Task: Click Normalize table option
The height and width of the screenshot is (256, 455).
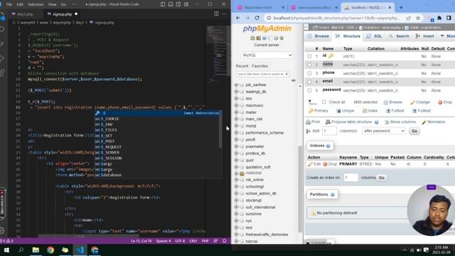Action: point(434,122)
